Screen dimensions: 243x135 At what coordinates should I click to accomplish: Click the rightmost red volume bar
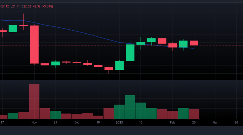pos(194,114)
